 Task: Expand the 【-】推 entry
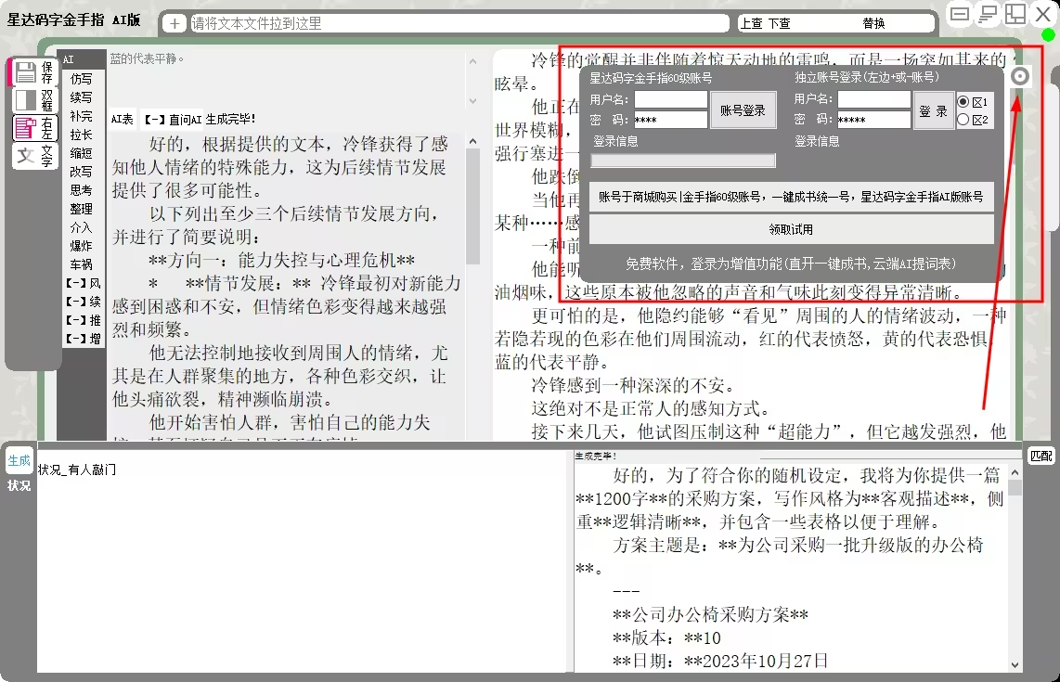point(84,320)
